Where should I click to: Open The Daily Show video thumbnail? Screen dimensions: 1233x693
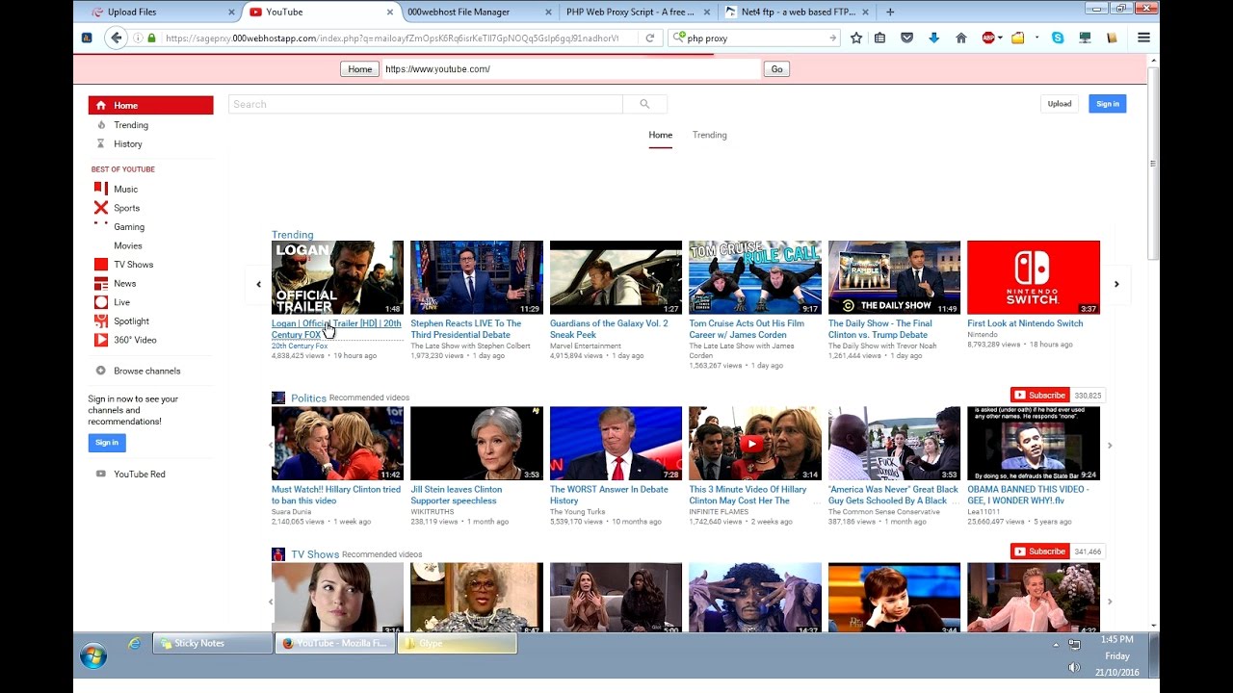coord(894,277)
